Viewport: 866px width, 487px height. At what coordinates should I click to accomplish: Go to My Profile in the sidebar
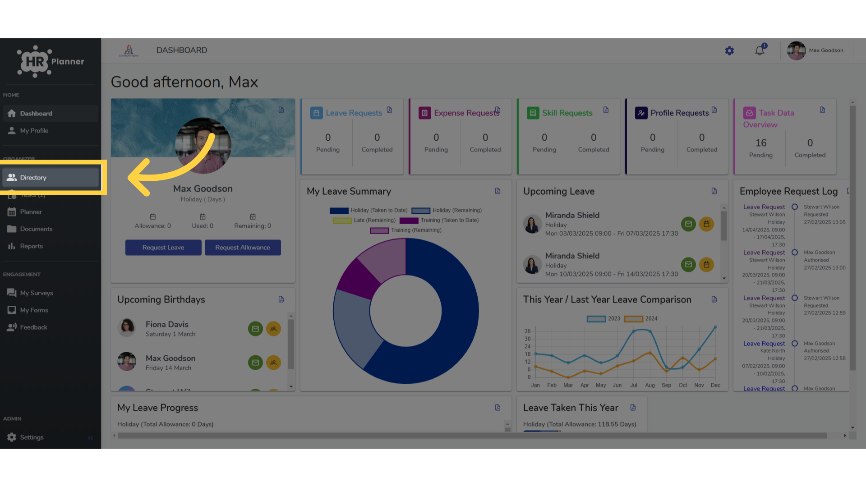pyautogui.click(x=51, y=131)
